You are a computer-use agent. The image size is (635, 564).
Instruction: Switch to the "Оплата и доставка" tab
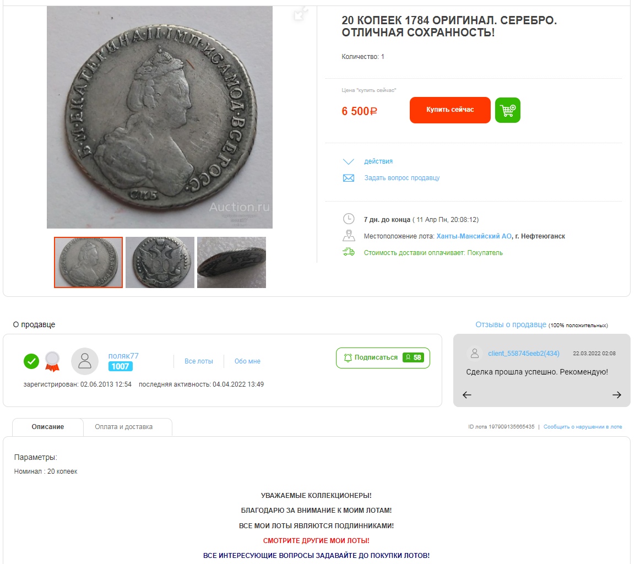(x=123, y=427)
